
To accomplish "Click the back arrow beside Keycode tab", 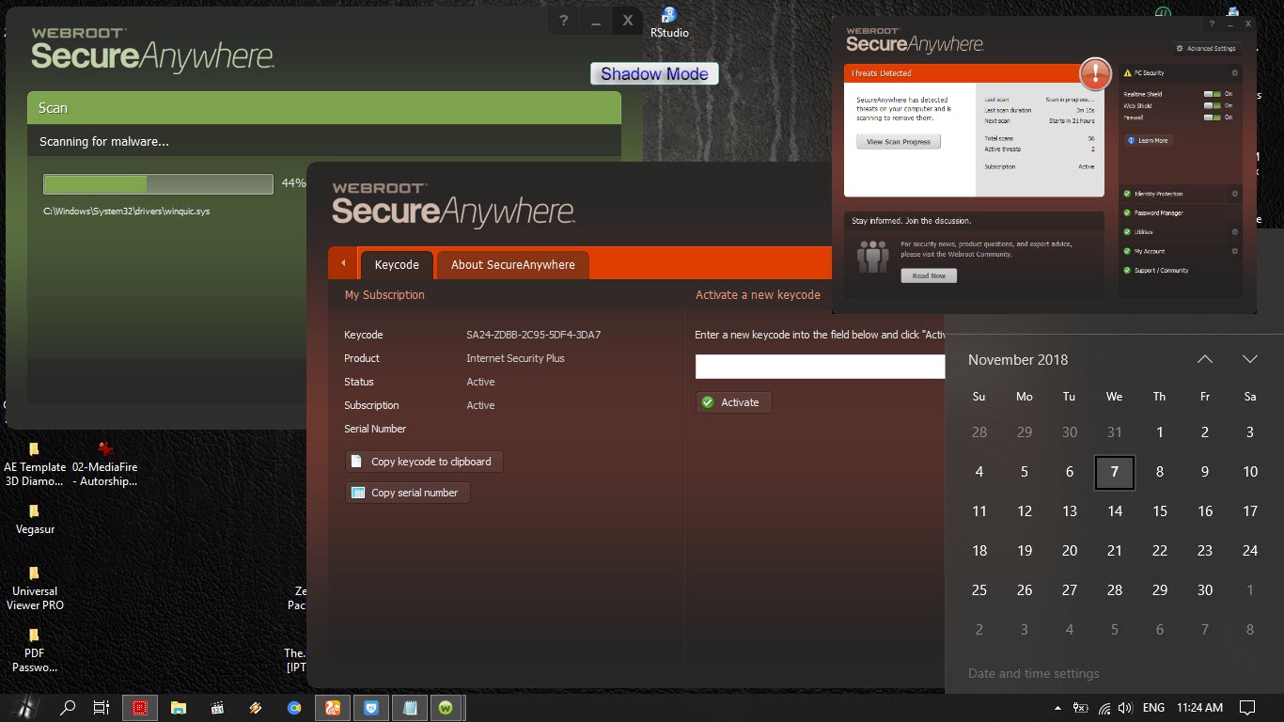I will (x=343, y=263).
